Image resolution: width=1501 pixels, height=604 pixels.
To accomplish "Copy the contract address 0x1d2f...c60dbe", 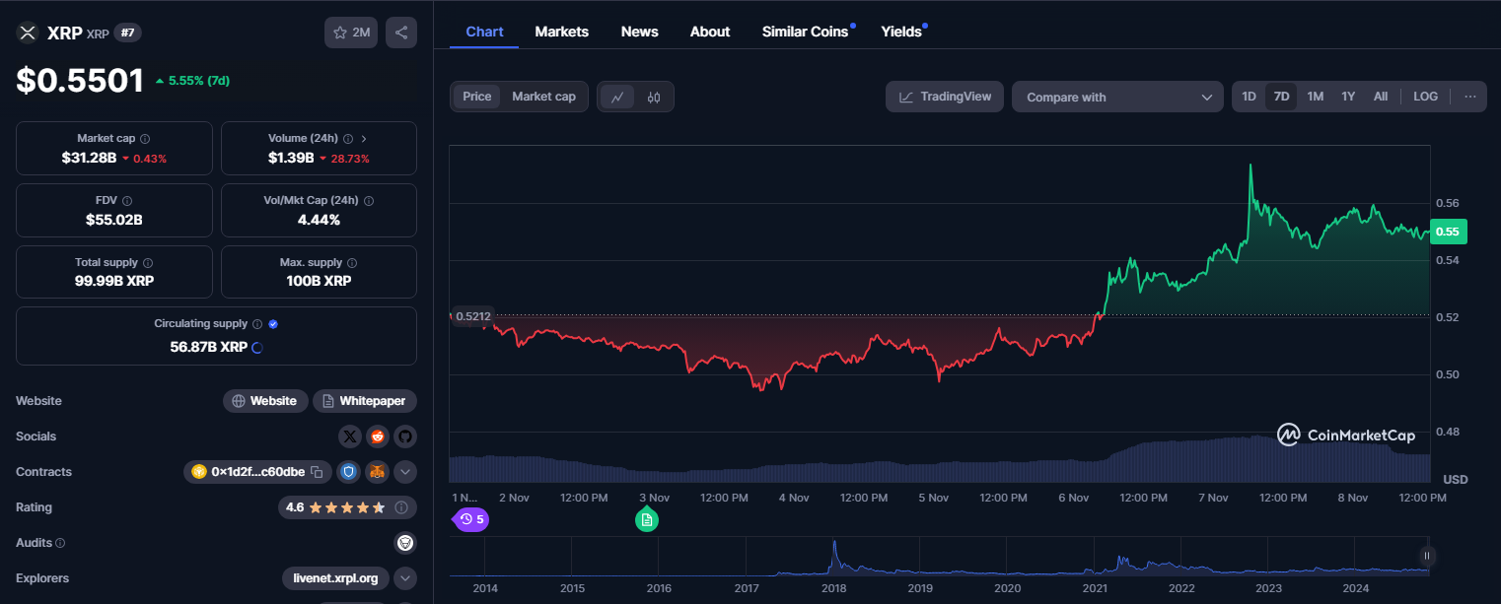I will click(x=317, y=472).
